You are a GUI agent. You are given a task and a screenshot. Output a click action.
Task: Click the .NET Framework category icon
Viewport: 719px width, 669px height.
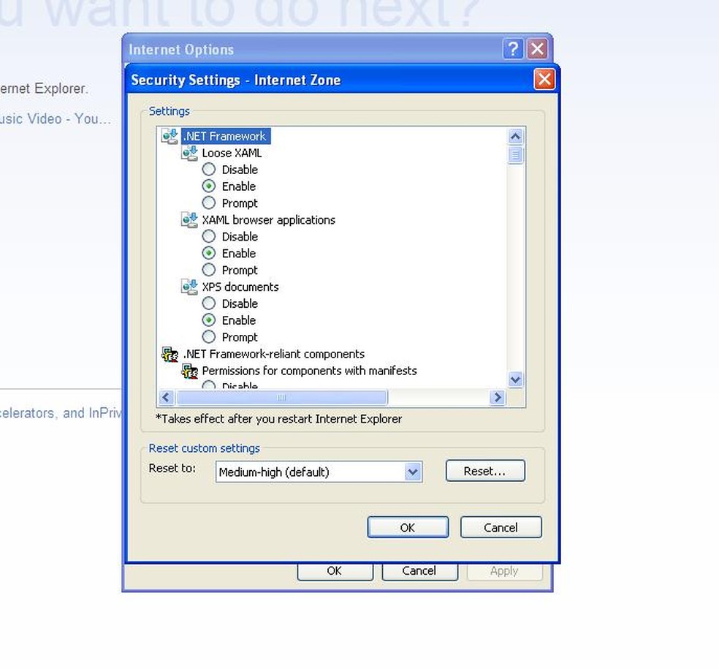pyautogui.click(x=170, y=136)
